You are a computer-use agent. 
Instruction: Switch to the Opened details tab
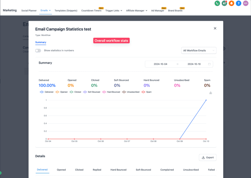[61, 170]
